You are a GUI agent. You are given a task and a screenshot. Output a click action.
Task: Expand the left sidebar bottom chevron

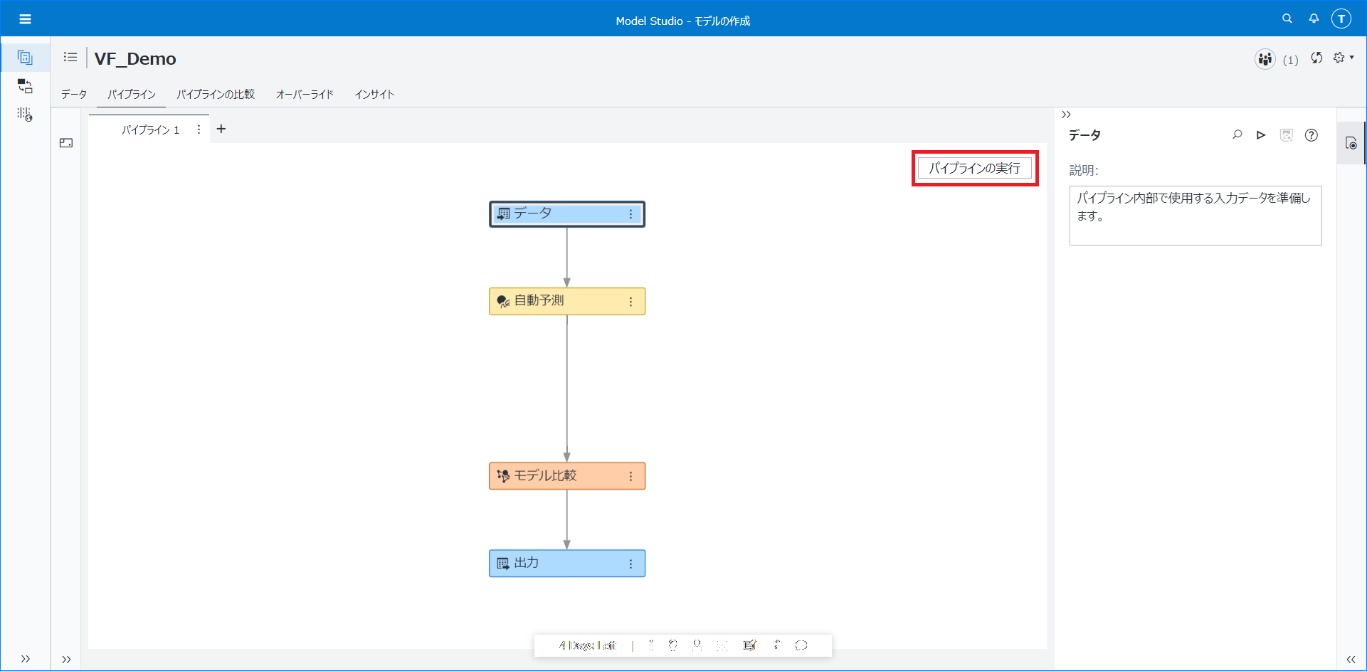26,659
